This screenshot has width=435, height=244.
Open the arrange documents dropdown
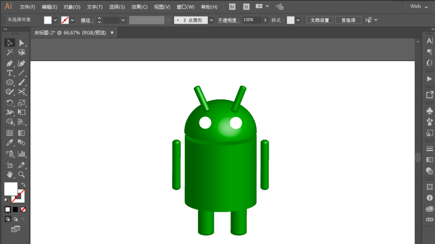click(x=262, y=6)
